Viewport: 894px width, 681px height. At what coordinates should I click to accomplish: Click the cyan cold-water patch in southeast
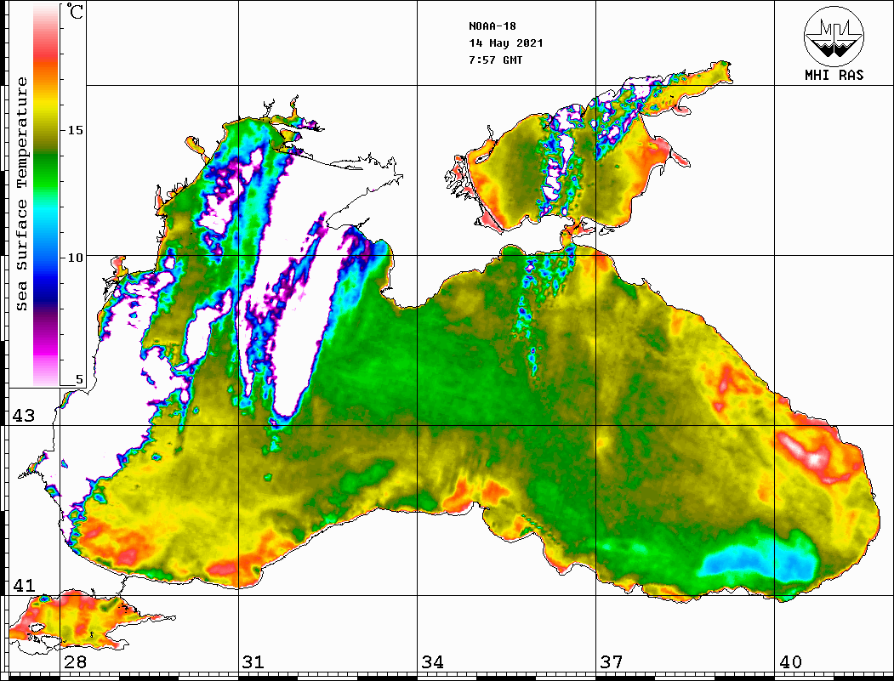[x=758, y=559]
